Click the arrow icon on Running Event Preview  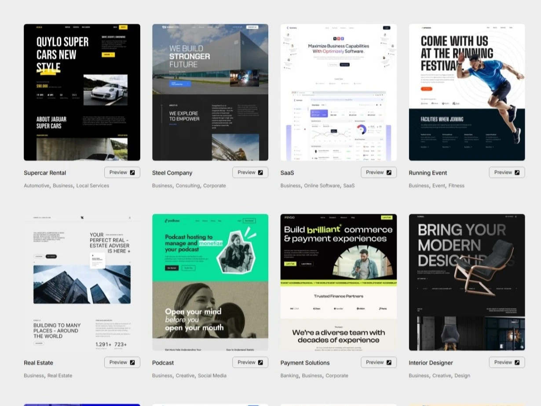click(x=517, y=172)
